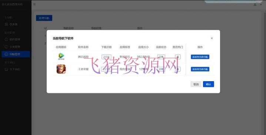Add 王者荣耀 to current navigation

point(200,69)
